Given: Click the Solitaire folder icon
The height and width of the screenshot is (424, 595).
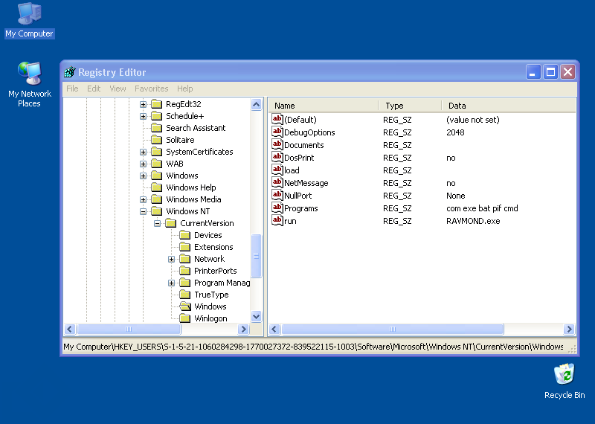Looking at the screenshot, I should (x=157, y=140).
